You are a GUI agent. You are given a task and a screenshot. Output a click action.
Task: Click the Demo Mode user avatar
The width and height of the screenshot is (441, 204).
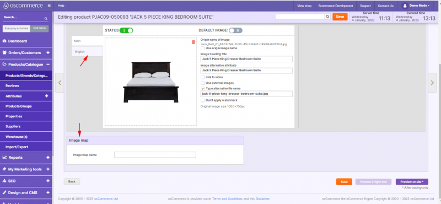point(405,6)
